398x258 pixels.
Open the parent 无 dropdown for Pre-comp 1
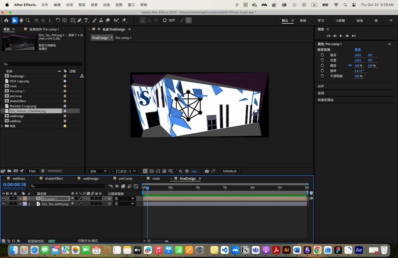tap(124, 199)
